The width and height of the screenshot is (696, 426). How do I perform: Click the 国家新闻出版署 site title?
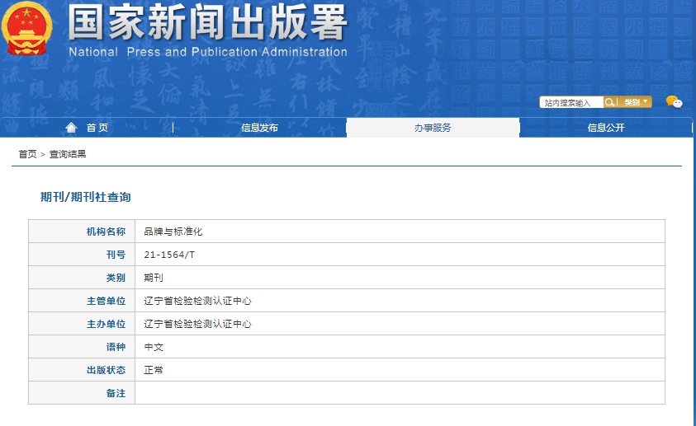pos(207,25)
